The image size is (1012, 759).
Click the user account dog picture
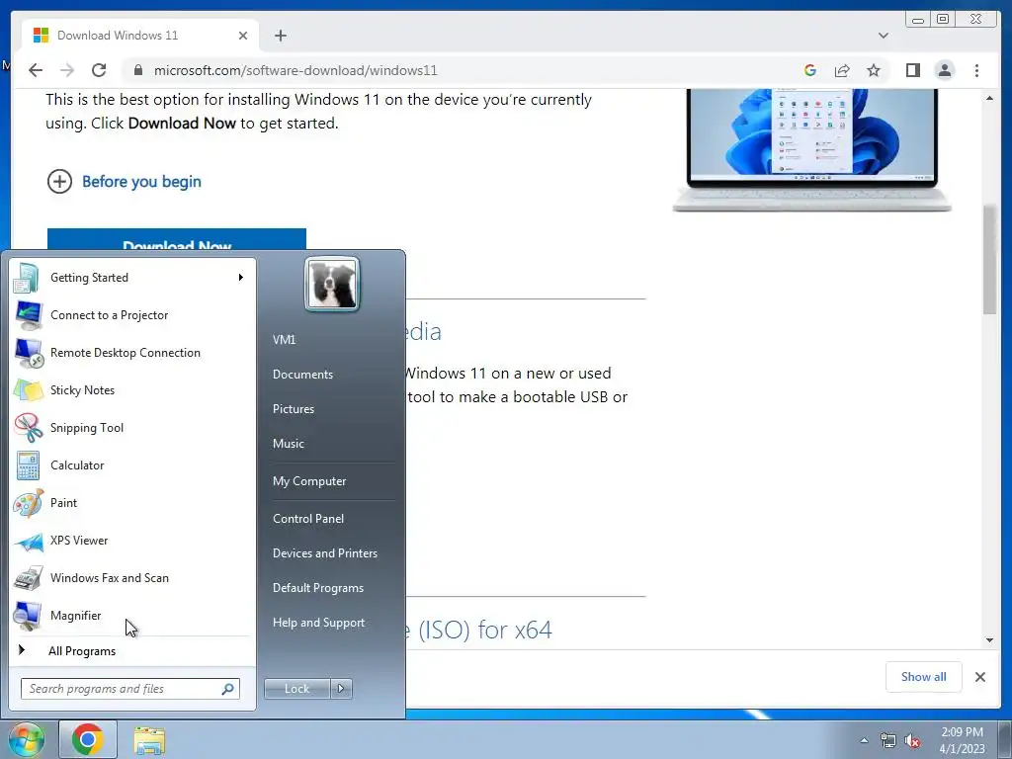click(x=332, y=284)
